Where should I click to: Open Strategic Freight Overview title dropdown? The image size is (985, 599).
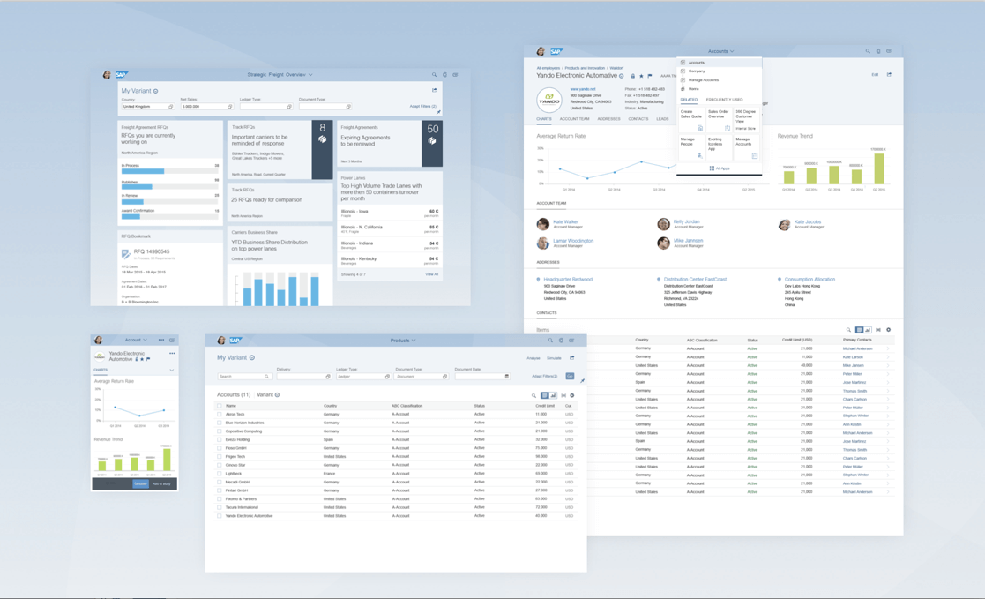(280, 75)
